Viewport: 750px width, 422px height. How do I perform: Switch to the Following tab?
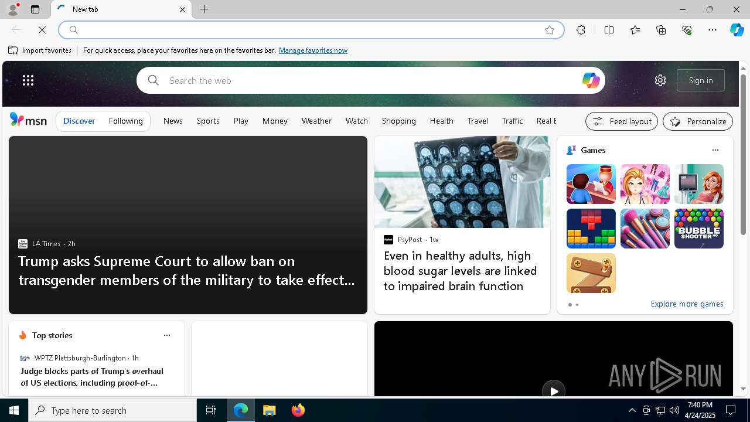pos(125,121)
